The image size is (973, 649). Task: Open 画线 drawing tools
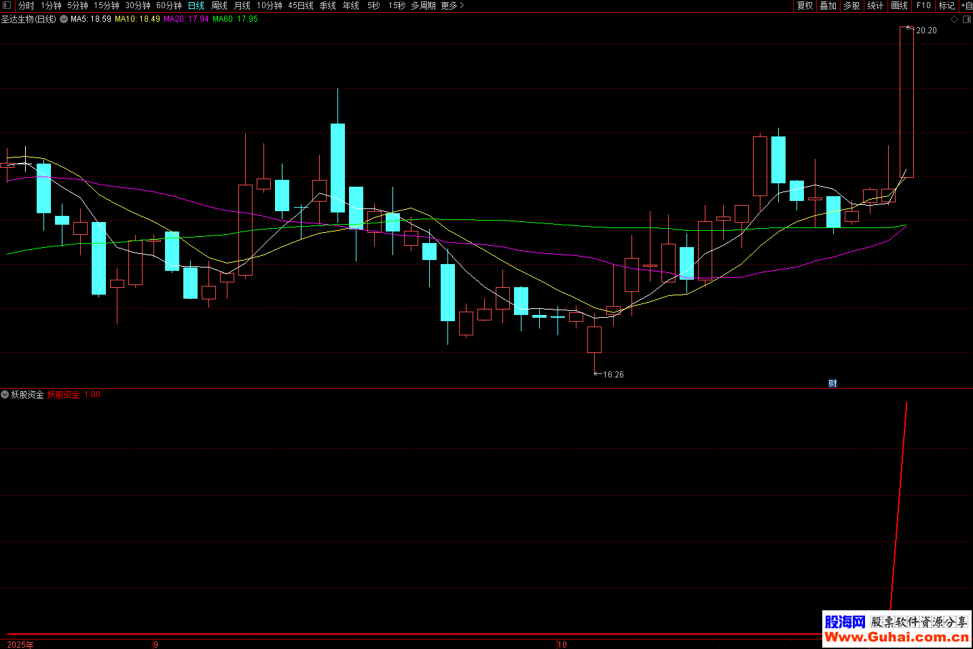tap(899, 5)
